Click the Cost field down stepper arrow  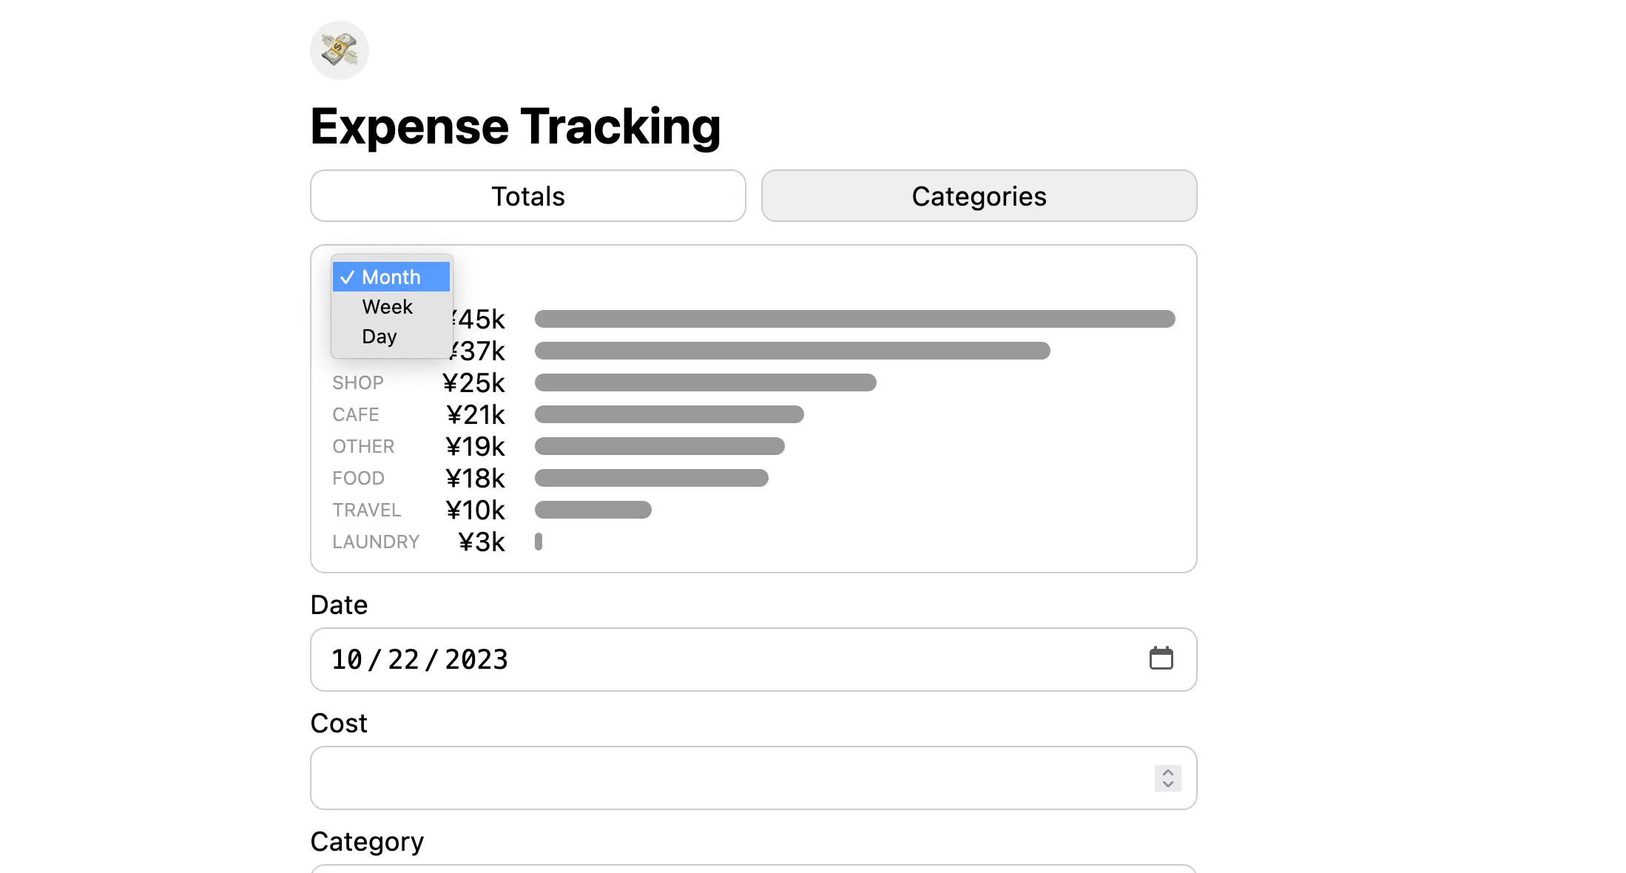coord(1167,784)
